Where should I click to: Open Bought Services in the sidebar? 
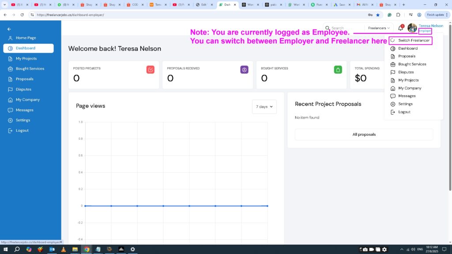pos(30,69)
